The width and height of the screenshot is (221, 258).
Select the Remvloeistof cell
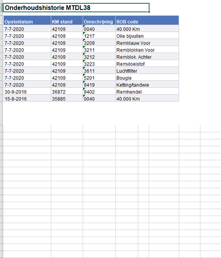(x=147, y=64)
